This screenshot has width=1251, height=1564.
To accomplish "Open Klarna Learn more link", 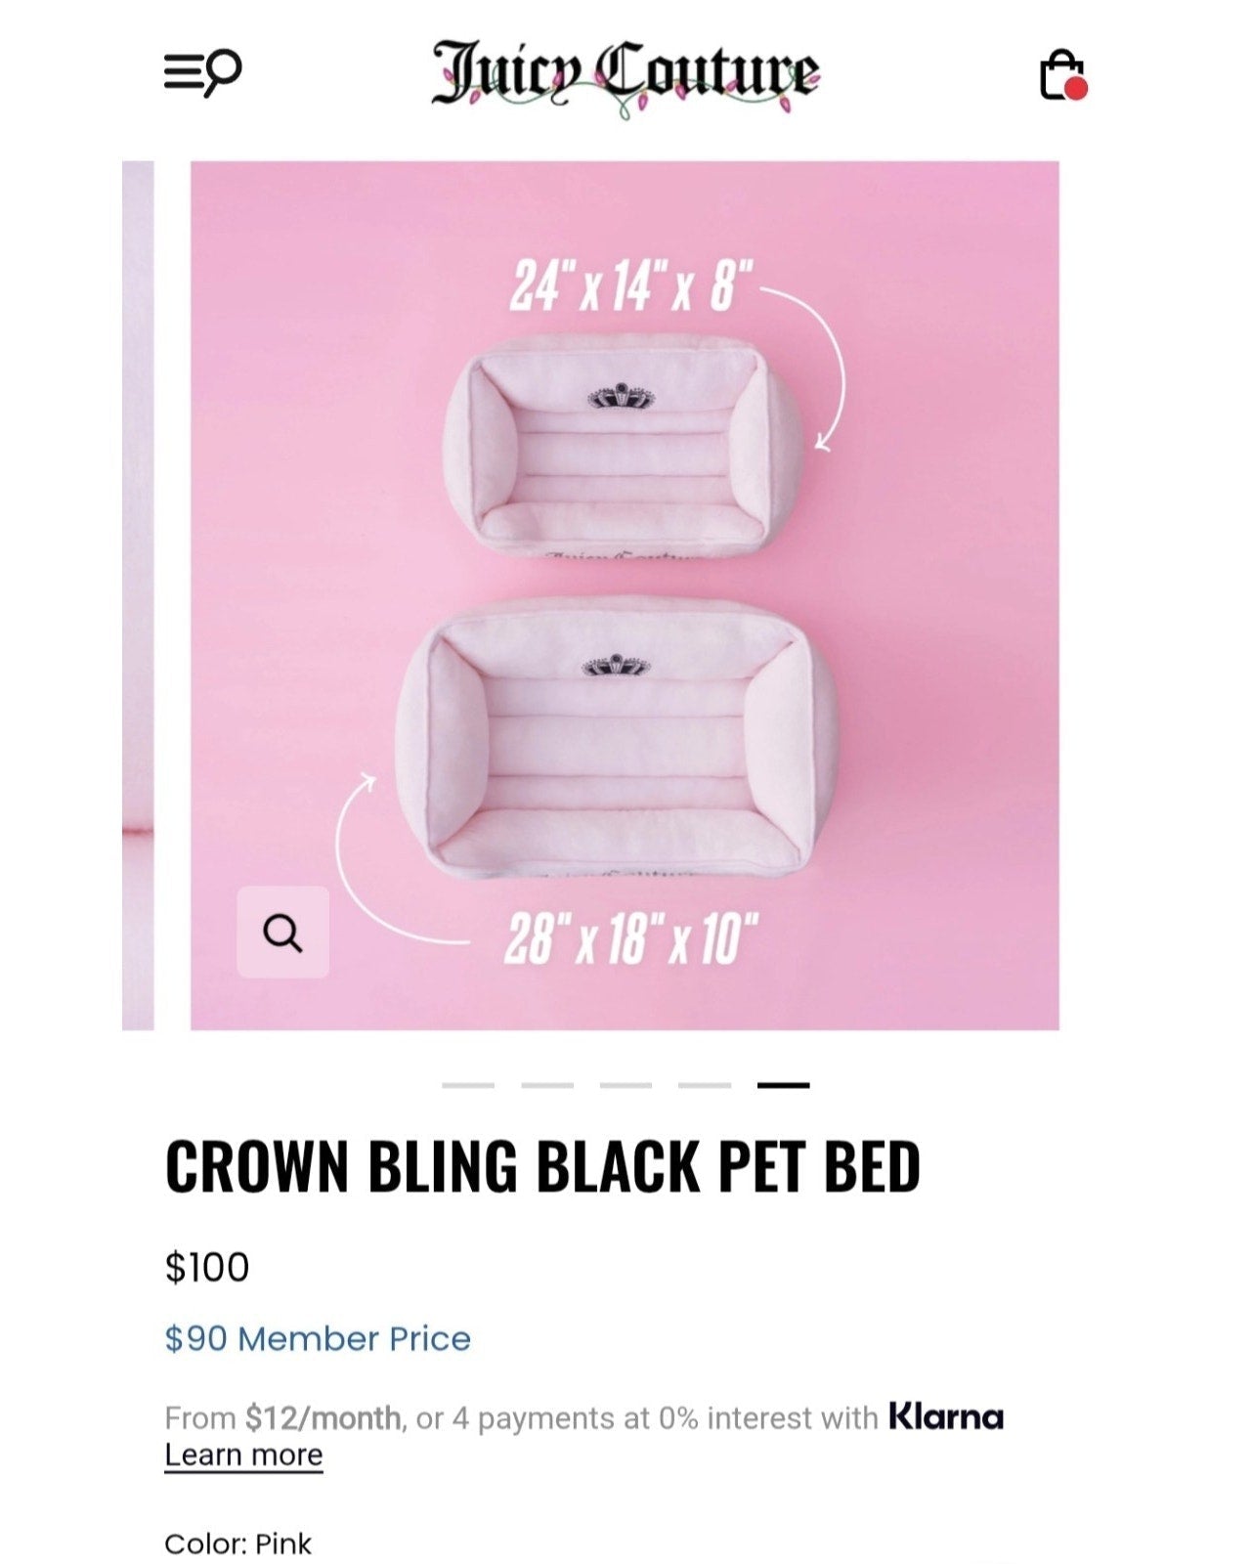I will point(243,1455).
